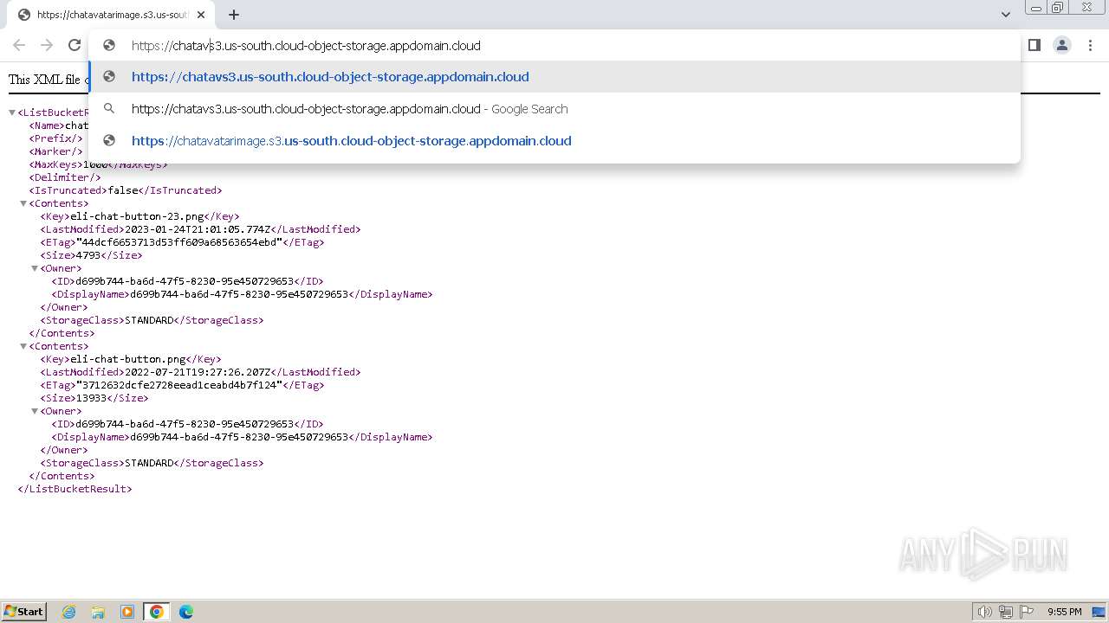Click the globe icon in the address bar
This screenshot has width=1109, height=623.
(x=109, y=45)
